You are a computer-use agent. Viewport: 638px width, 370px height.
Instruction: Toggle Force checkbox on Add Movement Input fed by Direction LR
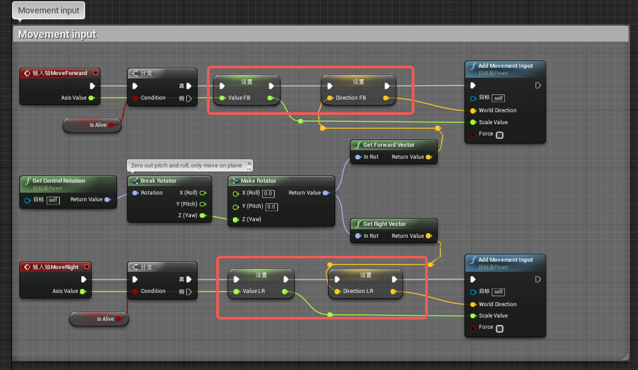point(500,329)
